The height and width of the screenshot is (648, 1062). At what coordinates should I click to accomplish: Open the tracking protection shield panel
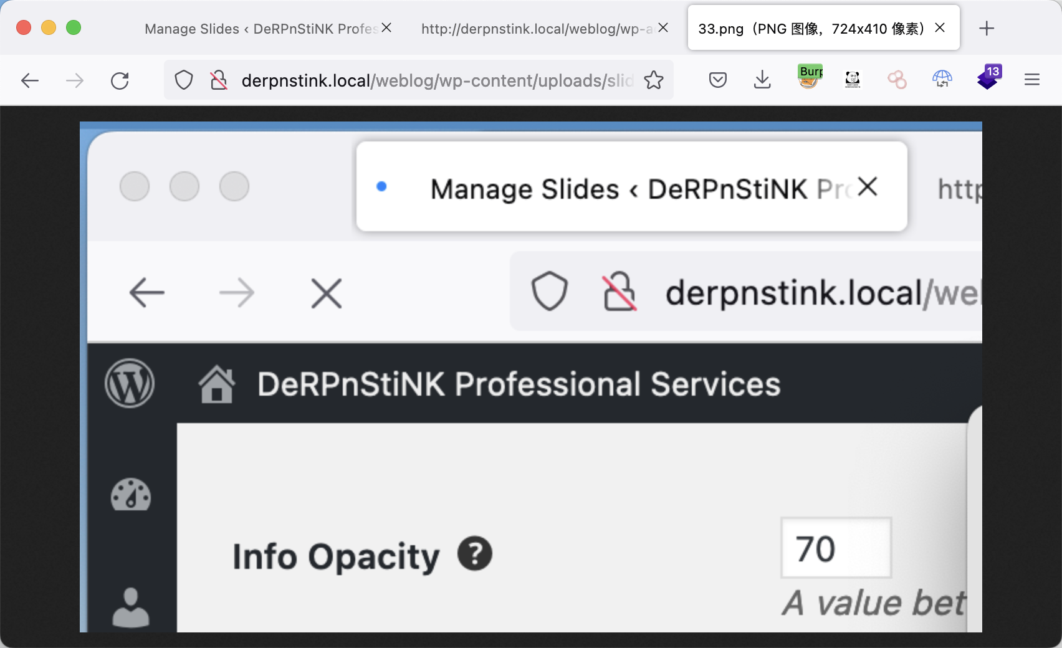pos(184,80)
